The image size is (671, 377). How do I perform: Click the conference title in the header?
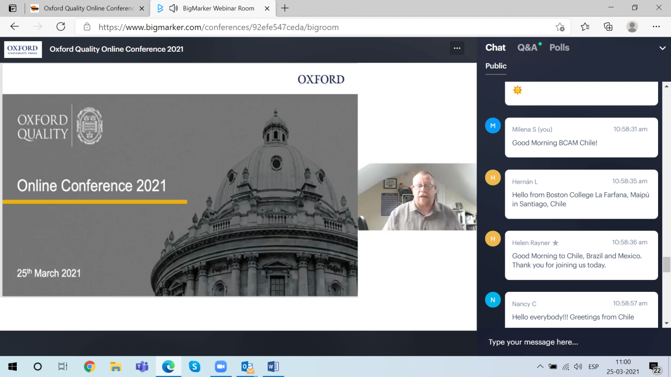click(x=116, y=49)
